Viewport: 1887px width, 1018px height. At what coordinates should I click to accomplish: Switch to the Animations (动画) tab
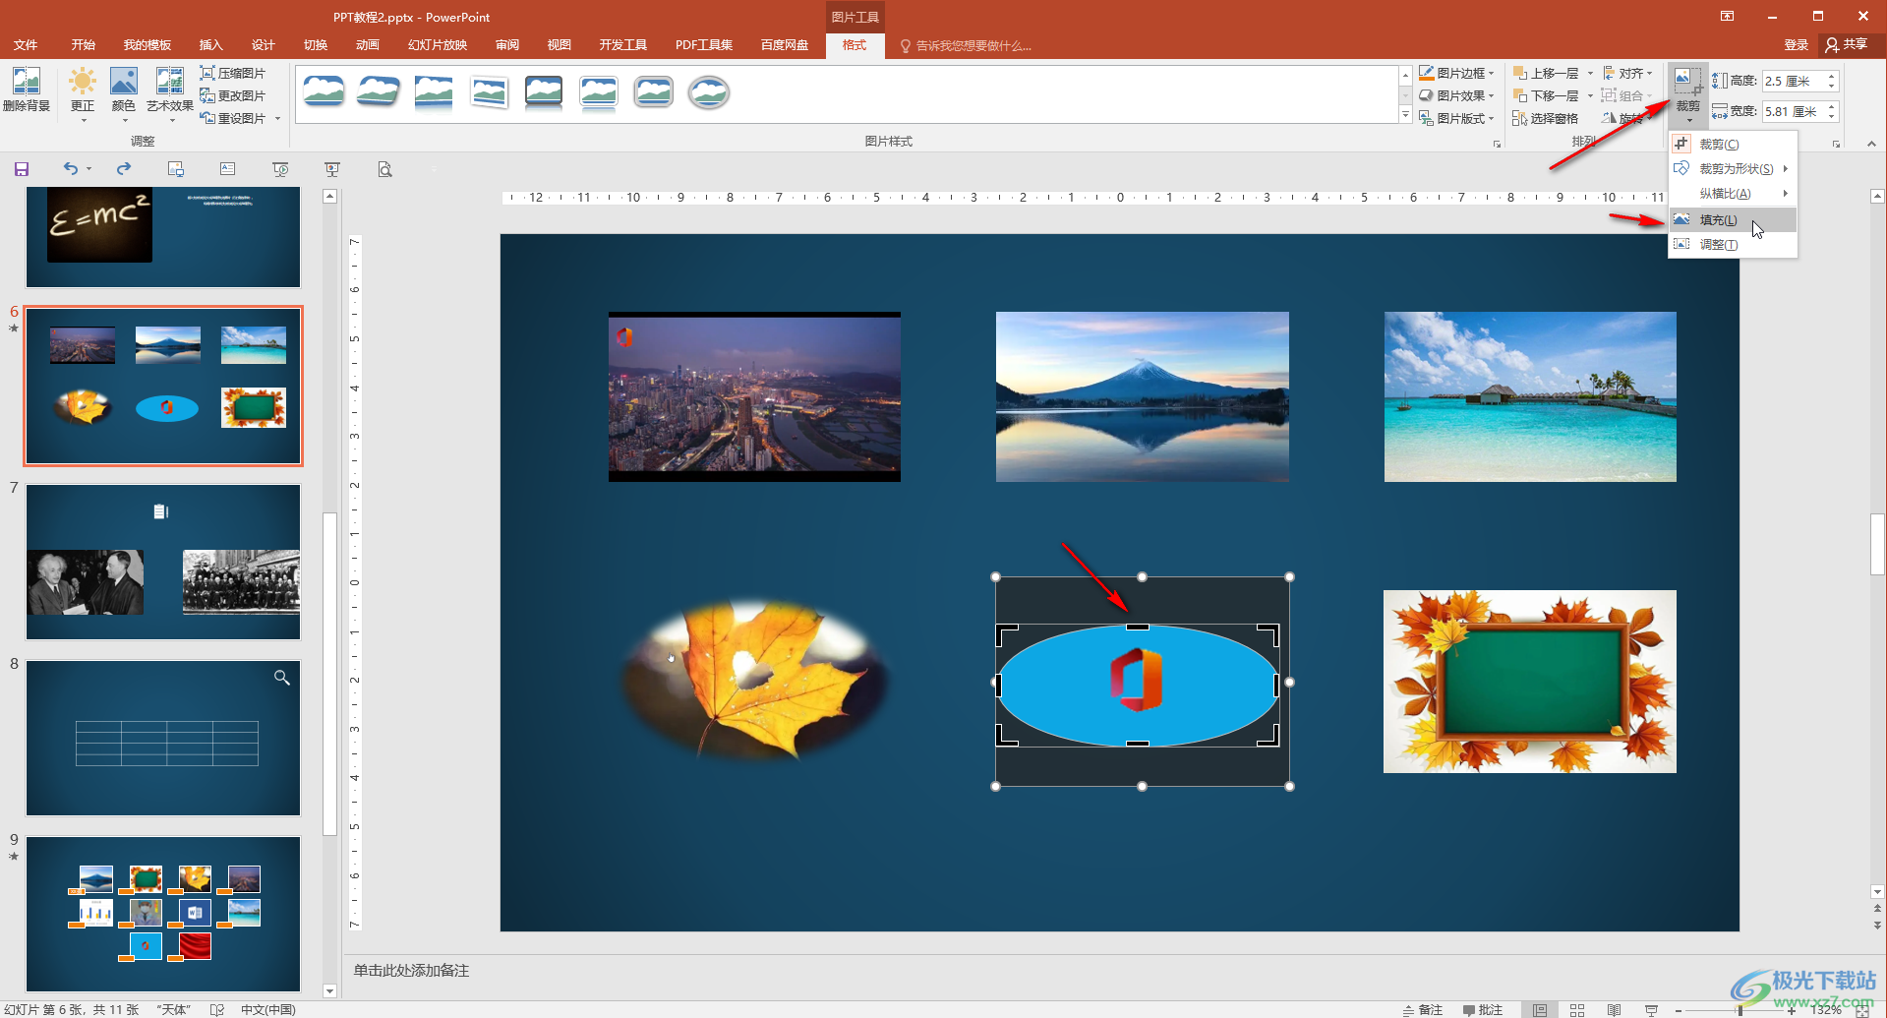[368, 45]
